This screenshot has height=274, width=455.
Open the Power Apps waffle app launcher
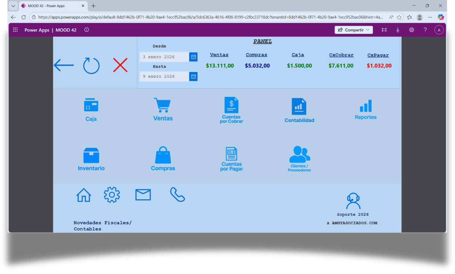[16, 30]
